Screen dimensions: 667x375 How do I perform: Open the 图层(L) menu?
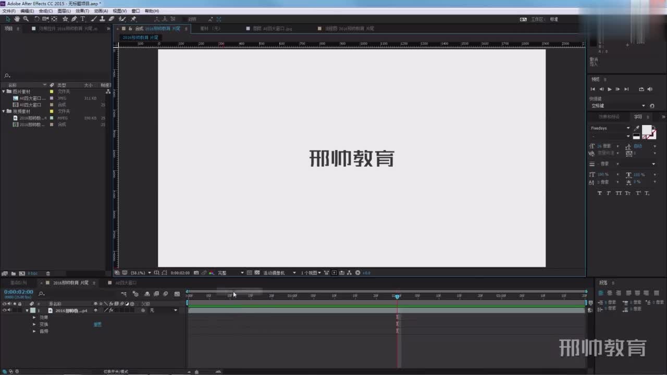(x=64, y=11)
